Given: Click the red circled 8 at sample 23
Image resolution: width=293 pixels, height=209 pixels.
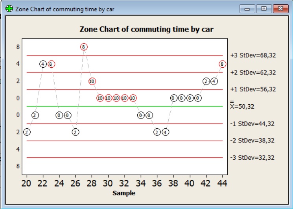Looking at the screenshot, I should [51, 64].
